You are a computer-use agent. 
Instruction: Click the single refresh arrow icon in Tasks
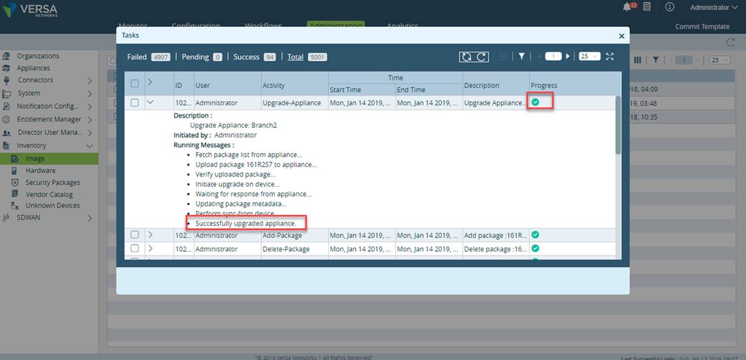point(482,56)
